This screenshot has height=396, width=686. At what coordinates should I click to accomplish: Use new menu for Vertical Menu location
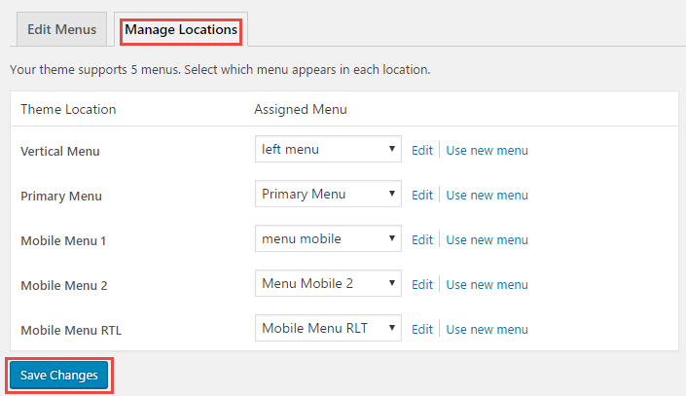click(487, 150)
